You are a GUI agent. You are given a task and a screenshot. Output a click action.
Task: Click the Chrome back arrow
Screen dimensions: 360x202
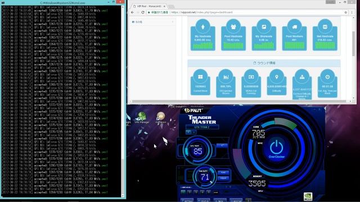click(133, 12)
